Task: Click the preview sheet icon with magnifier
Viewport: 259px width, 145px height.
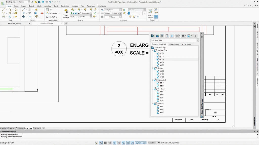Action: tap(167, 36)
